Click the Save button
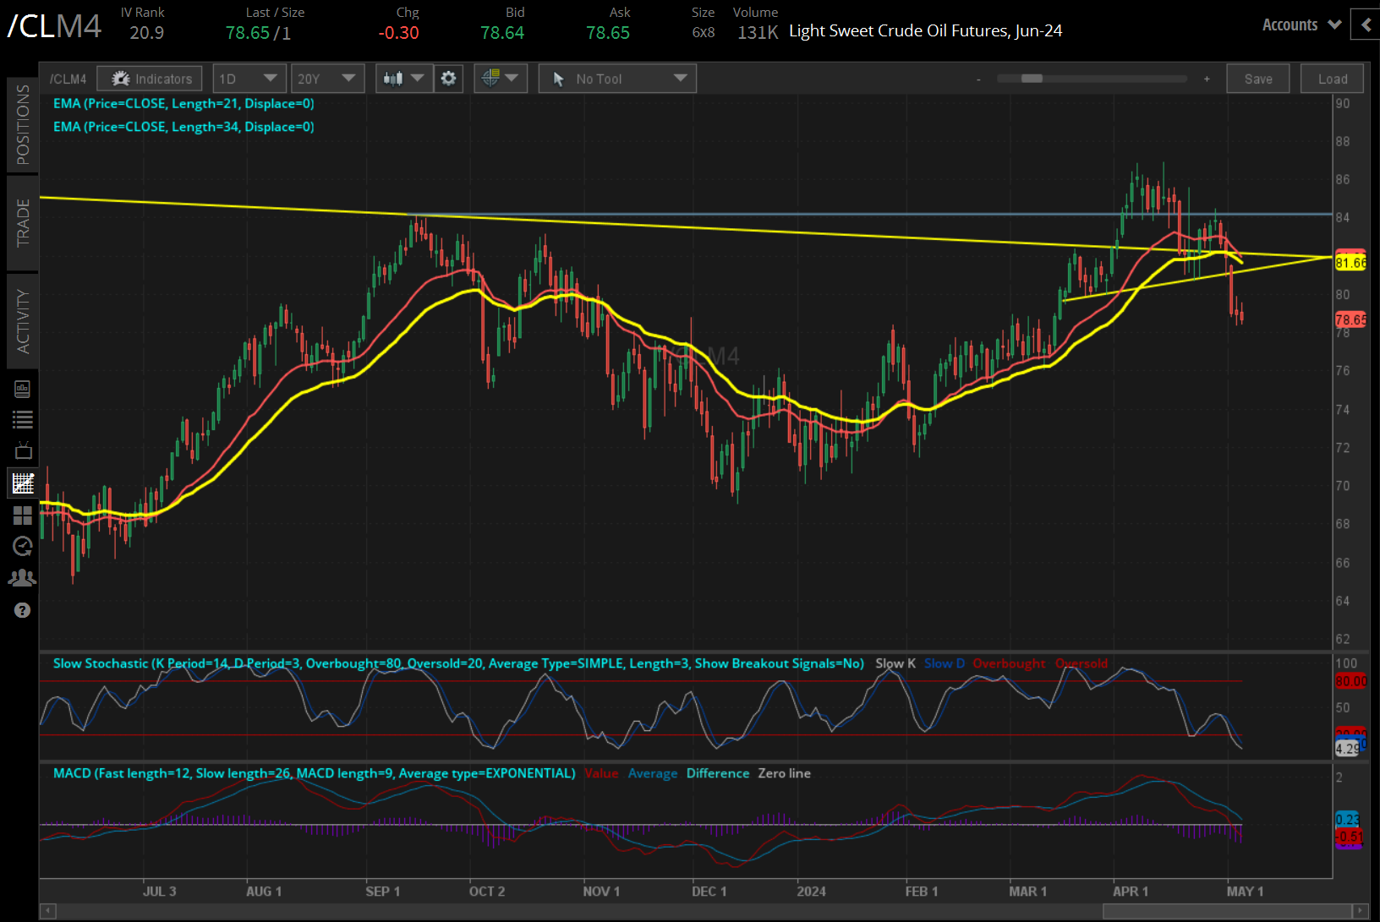The image size is (1380, 922). click(1258, 78)
